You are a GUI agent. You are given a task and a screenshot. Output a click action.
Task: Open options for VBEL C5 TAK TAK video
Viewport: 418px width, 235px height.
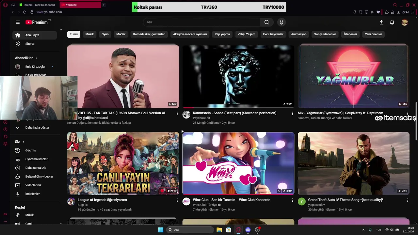pos(177,113)
